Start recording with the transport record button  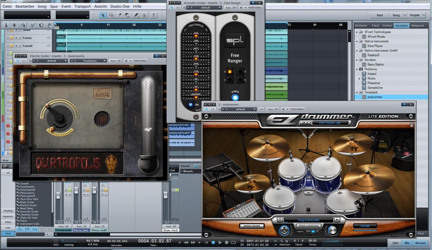pos(227,242)
